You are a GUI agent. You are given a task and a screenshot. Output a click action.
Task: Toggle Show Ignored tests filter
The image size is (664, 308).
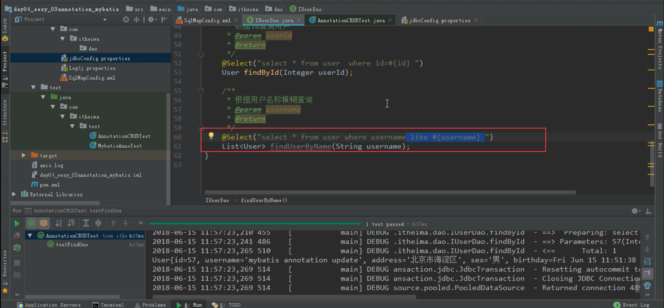point(44,223)
